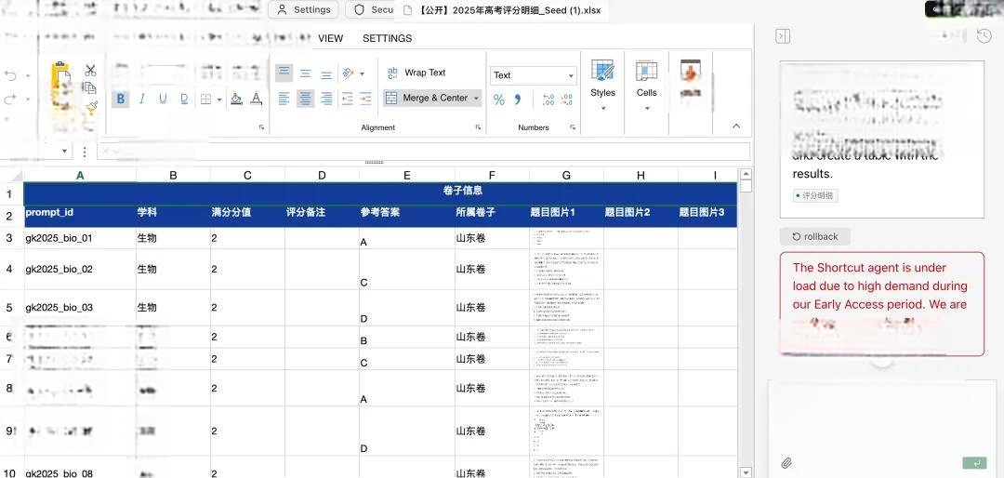The height and width of the screenshot is (478, 1004).
Task: Switch to the VIEW ribbon tab
Action: (330, 38)
